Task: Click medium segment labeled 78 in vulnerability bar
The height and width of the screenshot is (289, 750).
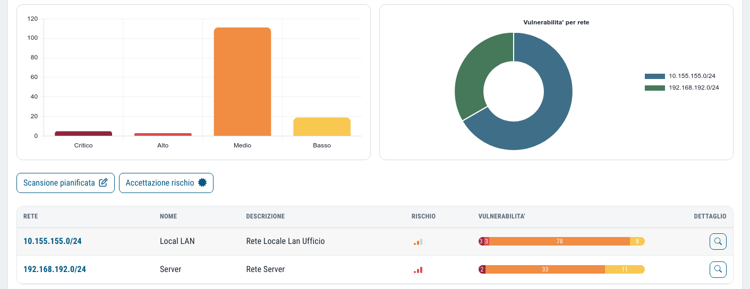Action: tap(559, 241)
